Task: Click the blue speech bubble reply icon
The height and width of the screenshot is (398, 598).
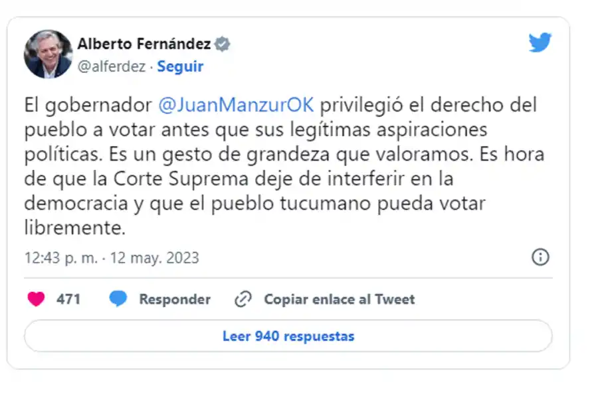Action: 118,298
